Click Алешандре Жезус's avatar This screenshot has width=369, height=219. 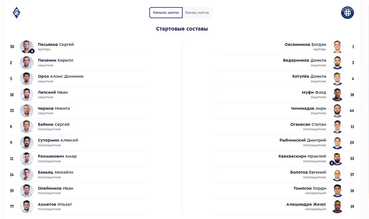(337, 206)
